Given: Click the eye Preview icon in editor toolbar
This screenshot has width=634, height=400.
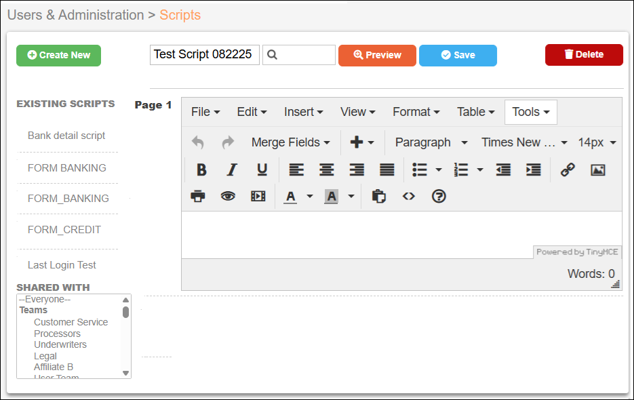Looking at the screenshot, I should (228, 197).
